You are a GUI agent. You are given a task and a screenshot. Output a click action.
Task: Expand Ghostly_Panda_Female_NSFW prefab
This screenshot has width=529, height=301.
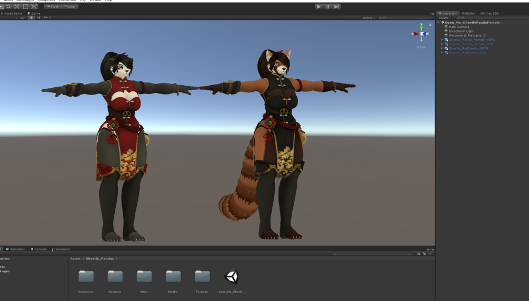click(x=442, y=40)
